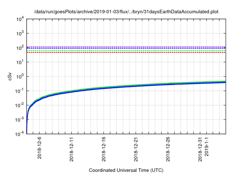Select the 10^-3 y-axis tick label
This screenshot has width=249, height=174.
(x=20, y=120)
